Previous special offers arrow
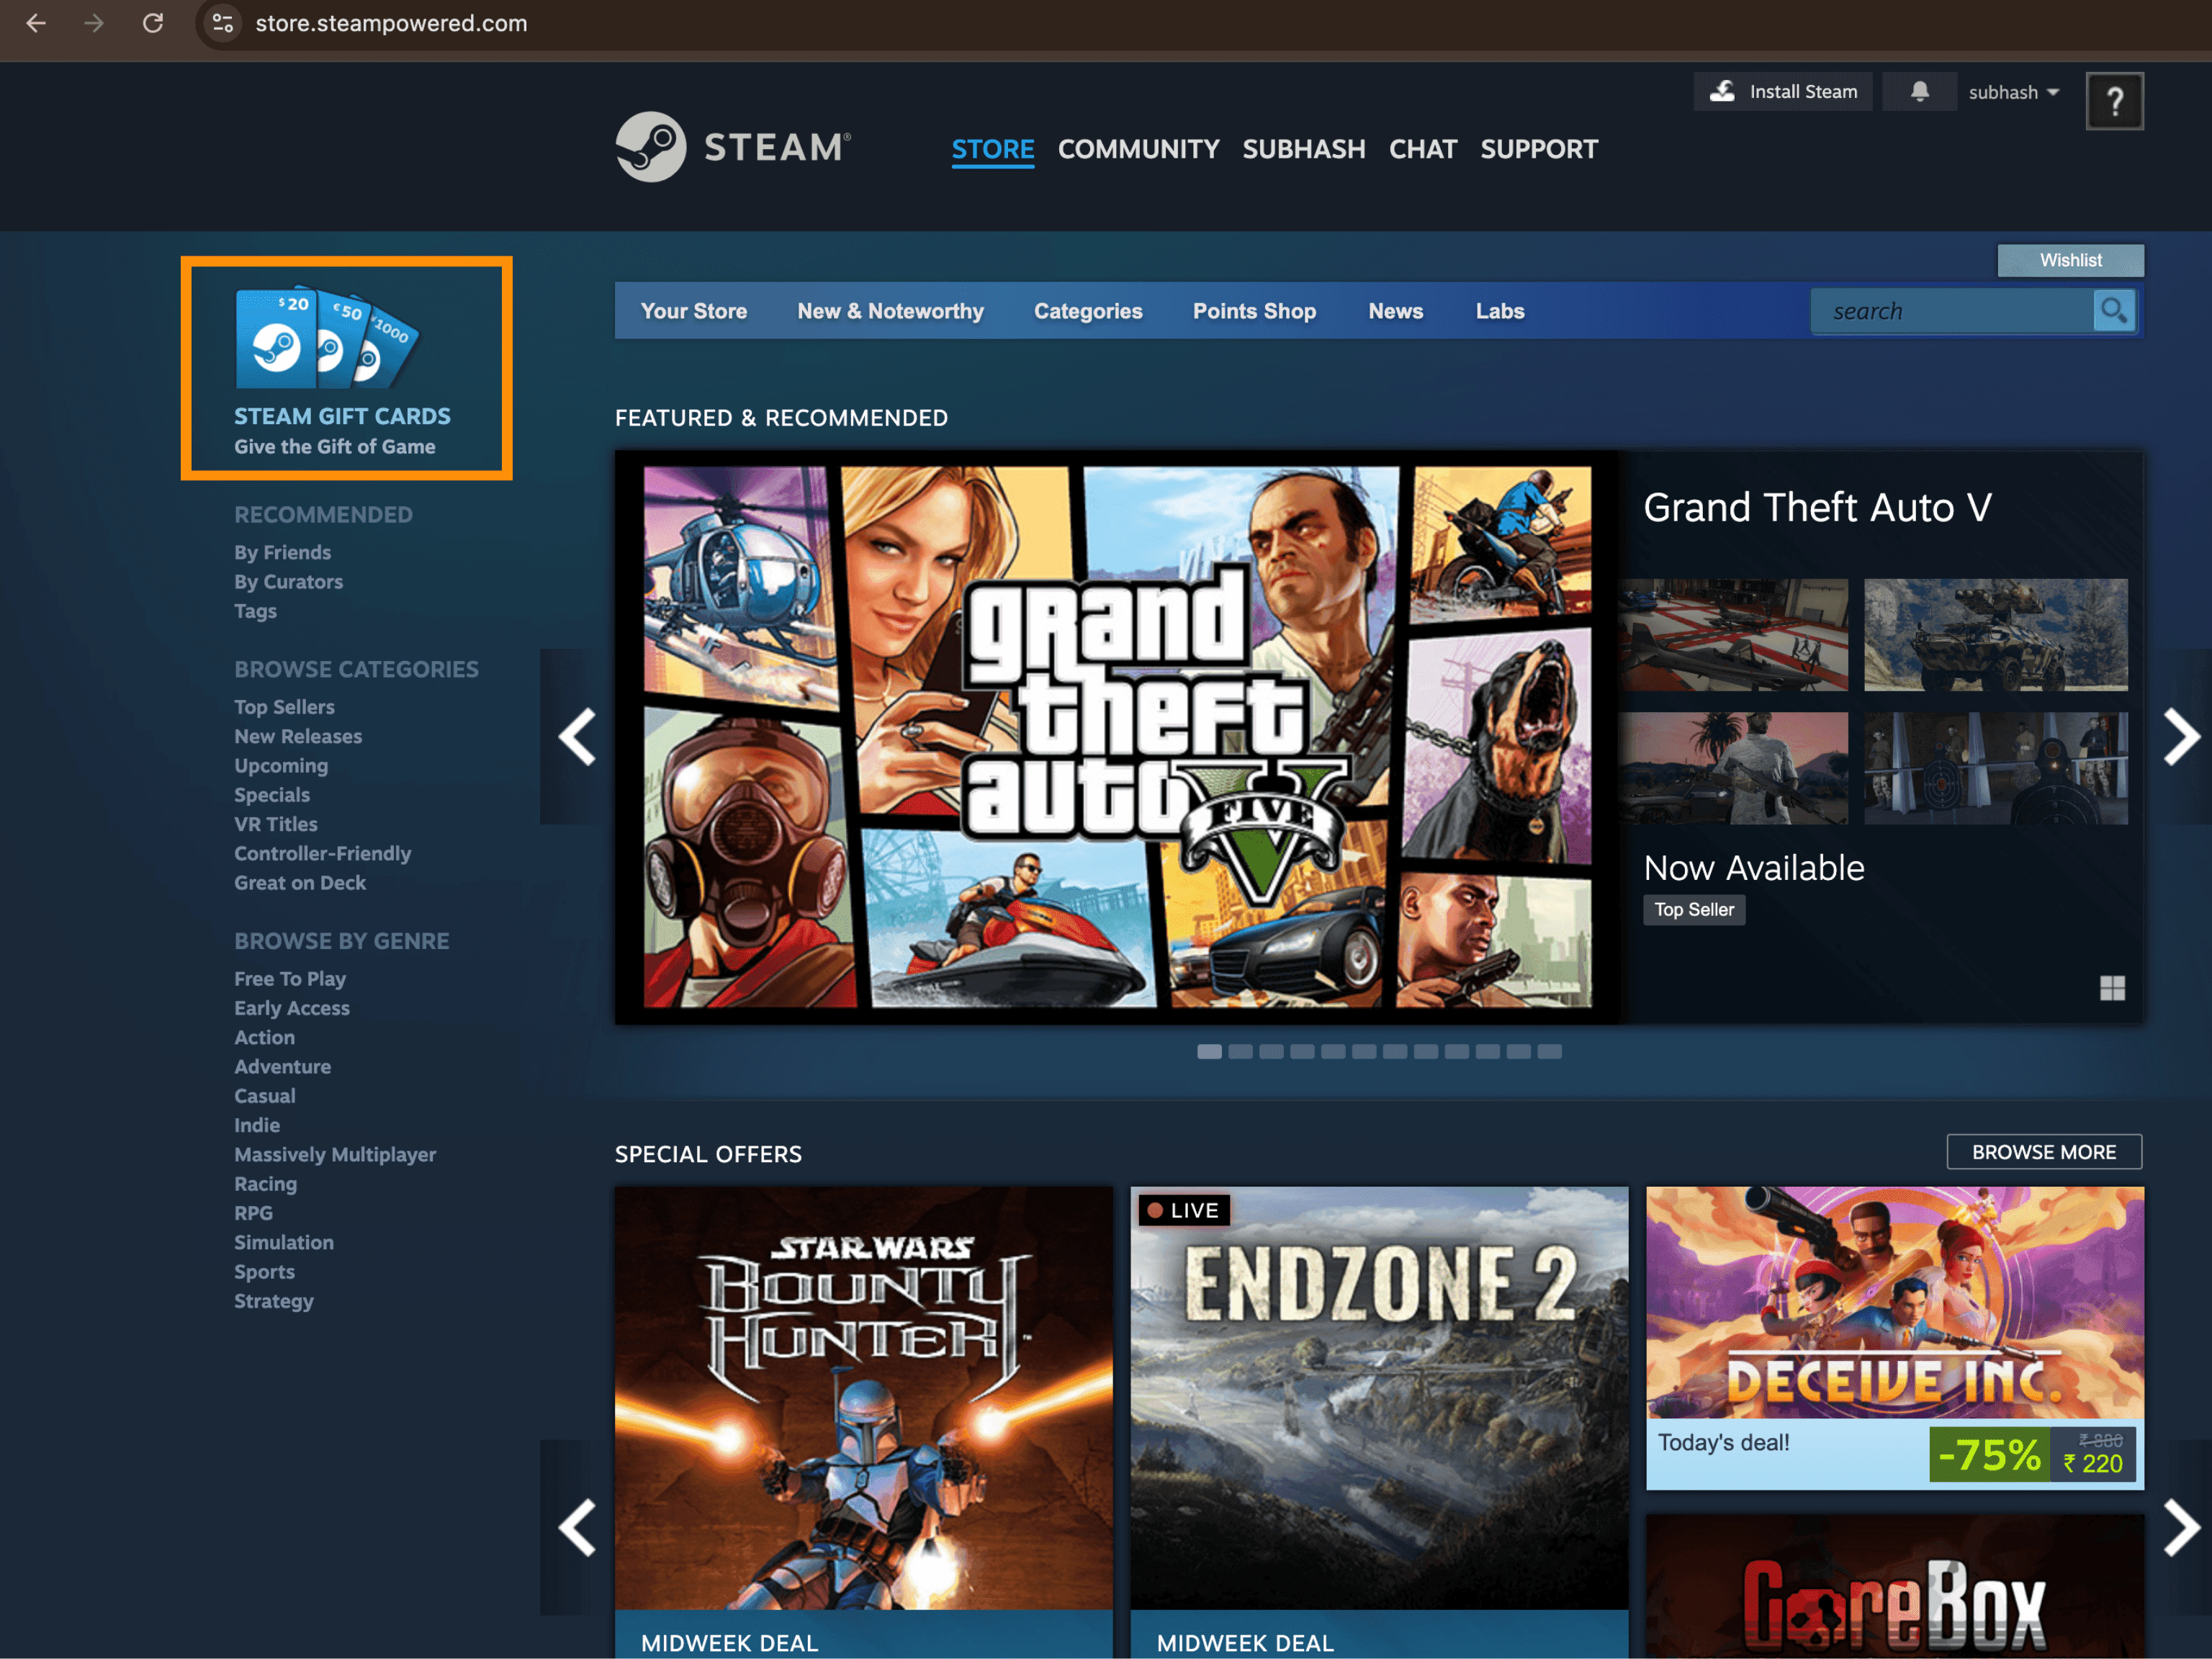Image resolution: width=2212 pixels, height=1659 pixels. 577,1527
